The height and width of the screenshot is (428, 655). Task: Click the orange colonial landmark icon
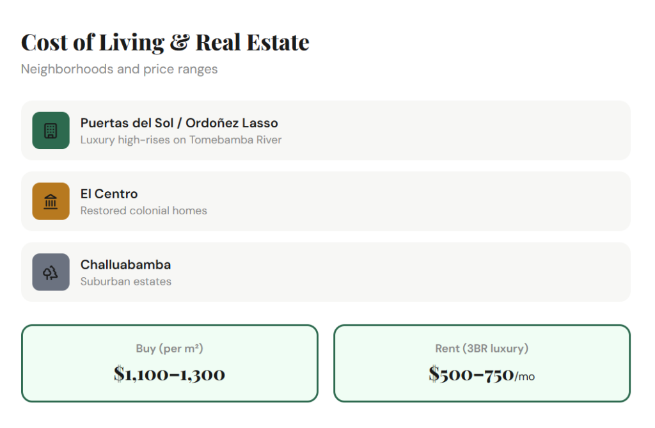(51, 202)
